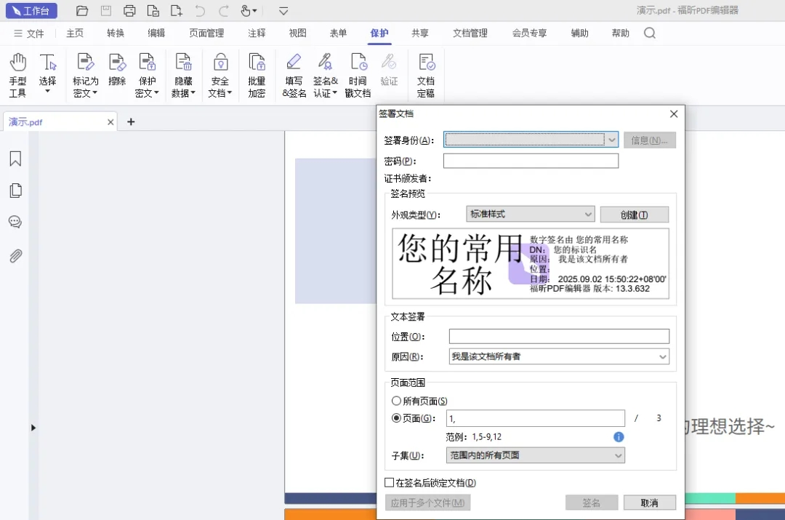This screenshot has width=785, height=520.
Task: Click inside the 密码 password field
Action: click(x=531, y=160)
